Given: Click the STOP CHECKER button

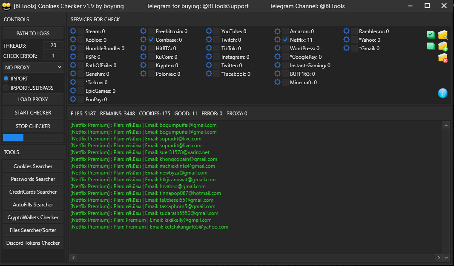Looking at the screenshot, I should click(33, 126).
